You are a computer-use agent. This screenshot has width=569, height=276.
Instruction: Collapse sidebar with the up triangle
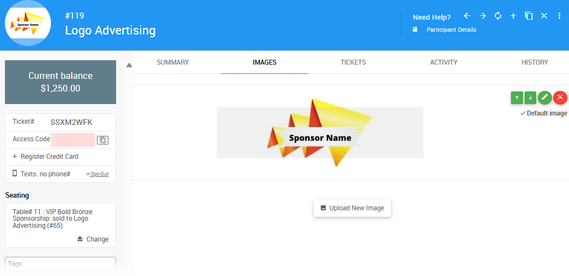click(x=129, y=65)
